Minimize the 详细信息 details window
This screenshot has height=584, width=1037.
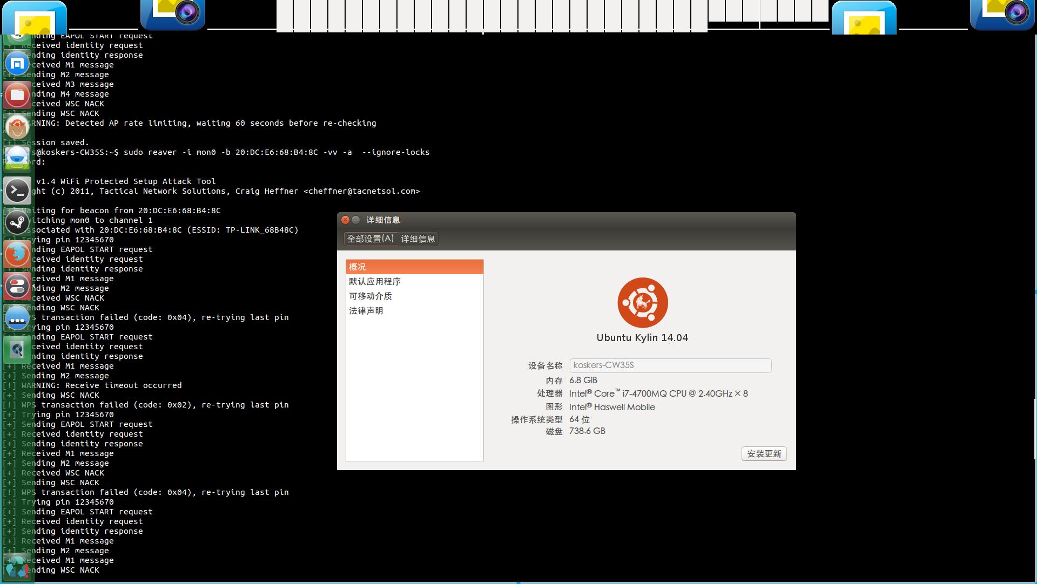[x=355, y=220]
